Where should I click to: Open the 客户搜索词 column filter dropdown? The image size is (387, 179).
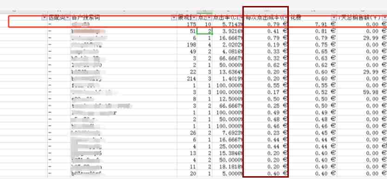[174, 18]
